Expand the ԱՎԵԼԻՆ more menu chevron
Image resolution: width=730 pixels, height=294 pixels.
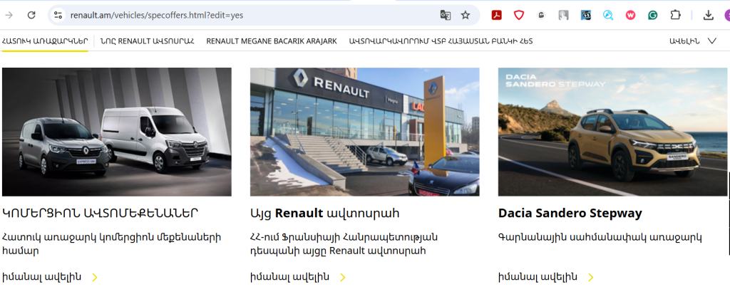coord(711,41)
